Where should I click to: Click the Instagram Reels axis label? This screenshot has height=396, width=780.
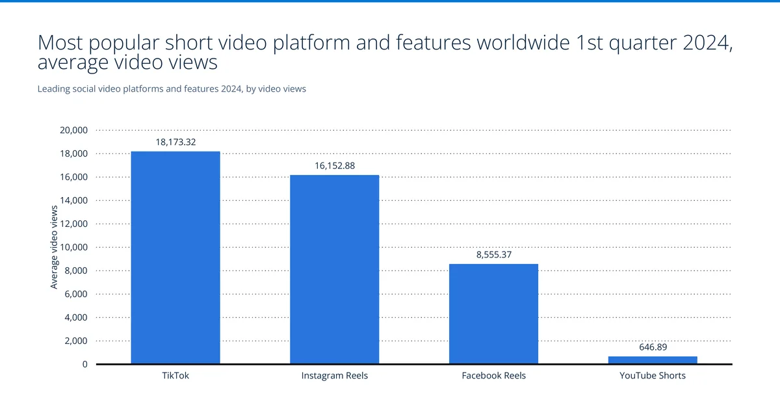coord(334,376)
